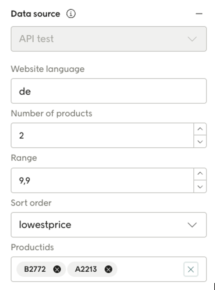
Task: Decrement the Range value with down arrow
Action: click(200, 187)
